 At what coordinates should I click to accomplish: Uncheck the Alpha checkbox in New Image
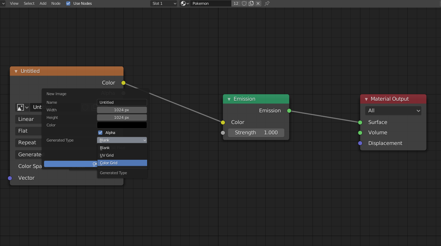(100, 133)
